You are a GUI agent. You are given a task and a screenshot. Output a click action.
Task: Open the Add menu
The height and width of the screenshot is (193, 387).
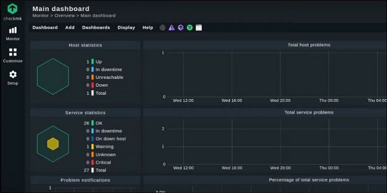(x=70, y=28)
